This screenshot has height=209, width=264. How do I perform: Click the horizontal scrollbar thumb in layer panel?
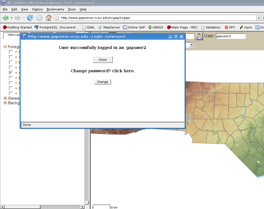22,207
